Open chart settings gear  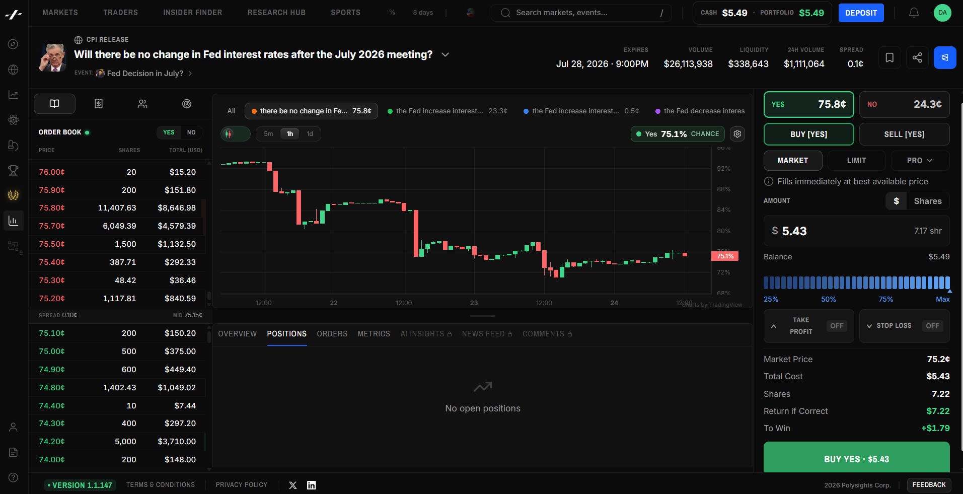point(737,134)
